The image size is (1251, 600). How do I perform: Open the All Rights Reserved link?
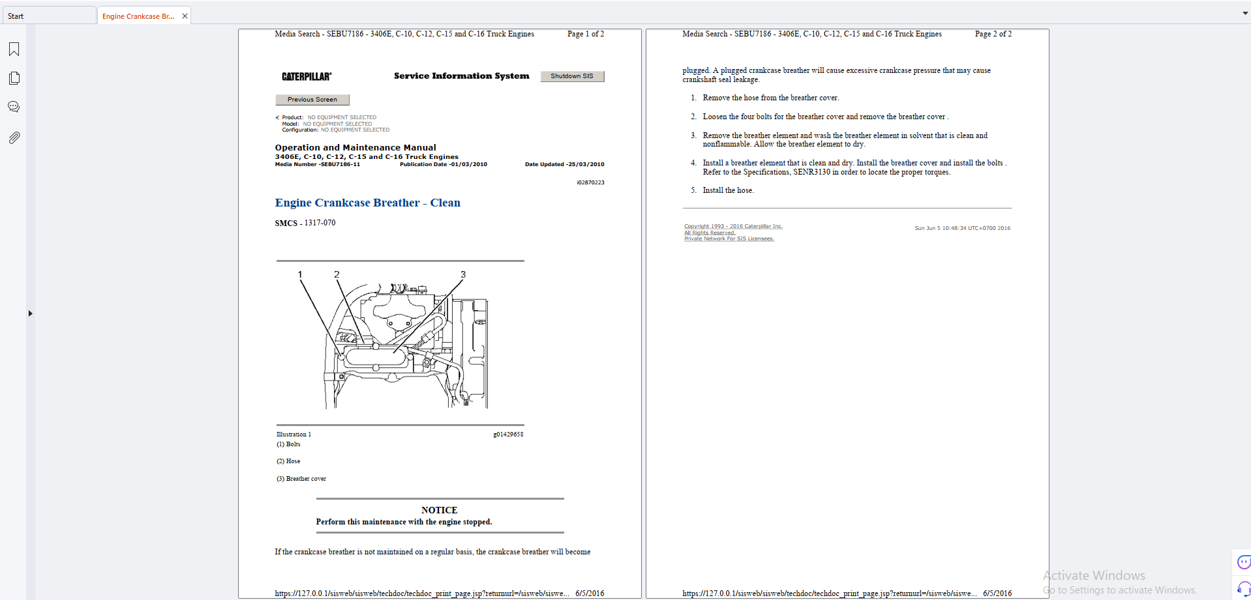(710, 233)
